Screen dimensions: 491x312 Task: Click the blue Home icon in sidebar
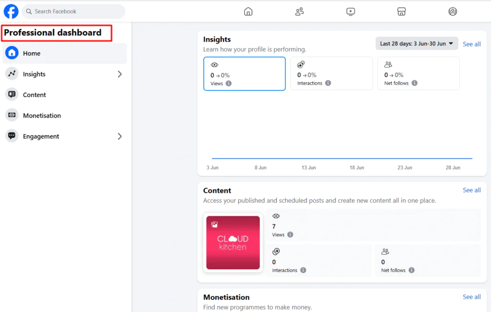(12, 53)
